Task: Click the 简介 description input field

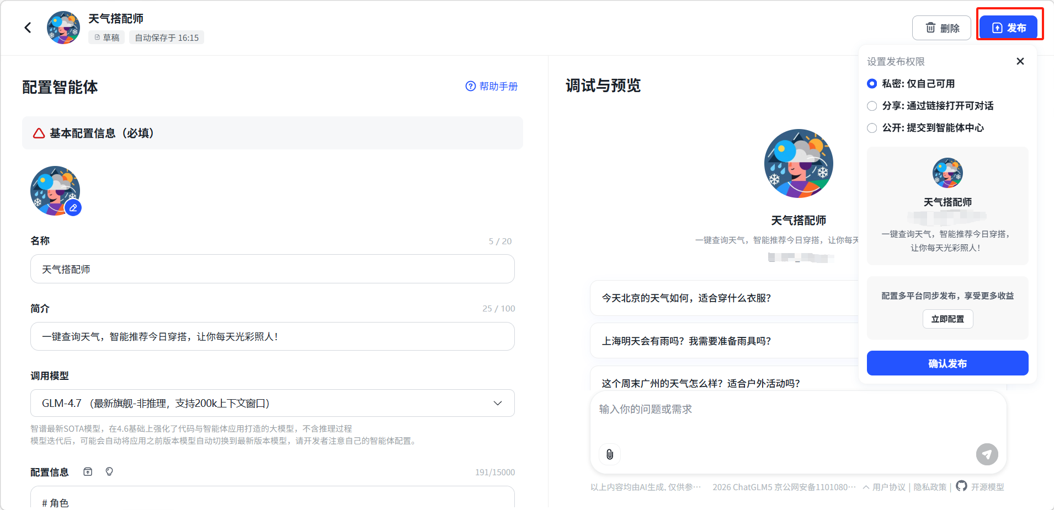Action: click(273, 336)
